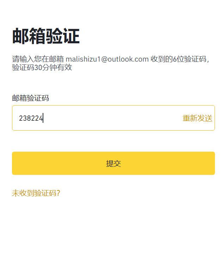The width and height of the screenshot is (222, 278).
Task: Click 重新发送 inside the code field
Action: pos(197,118)
